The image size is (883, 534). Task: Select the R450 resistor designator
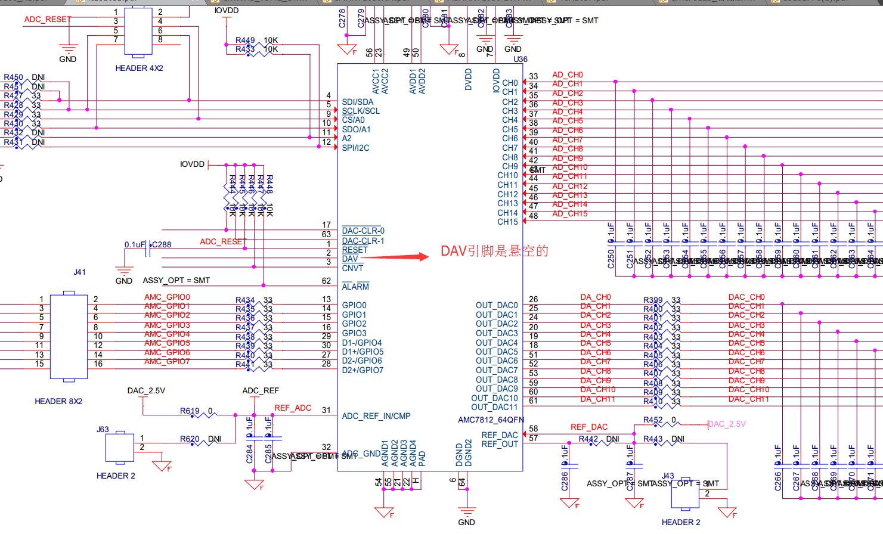pyautogui.click(x=13, y=77)
